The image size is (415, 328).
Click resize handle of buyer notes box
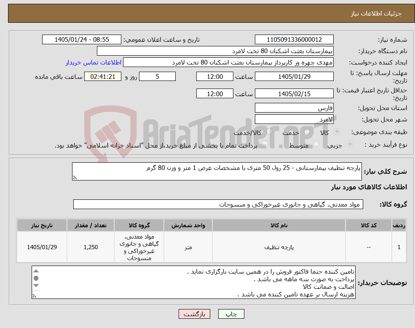[34, 296]
